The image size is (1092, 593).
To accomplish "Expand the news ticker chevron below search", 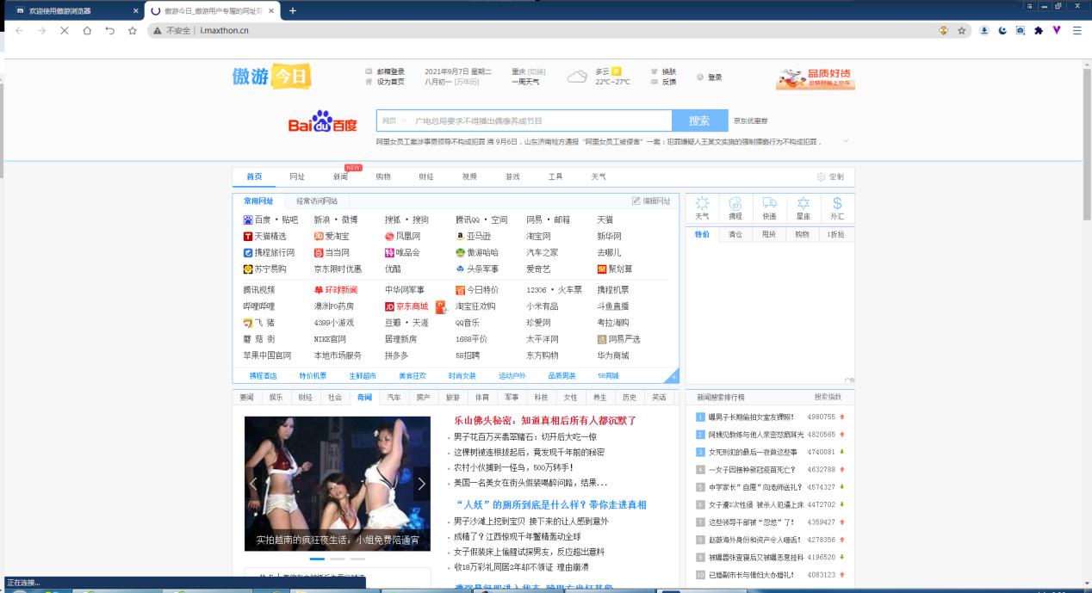I will click(x=846, y=141).
